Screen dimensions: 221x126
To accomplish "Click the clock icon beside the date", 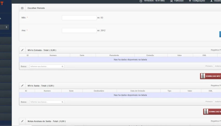I will click(x=141, y=1).
